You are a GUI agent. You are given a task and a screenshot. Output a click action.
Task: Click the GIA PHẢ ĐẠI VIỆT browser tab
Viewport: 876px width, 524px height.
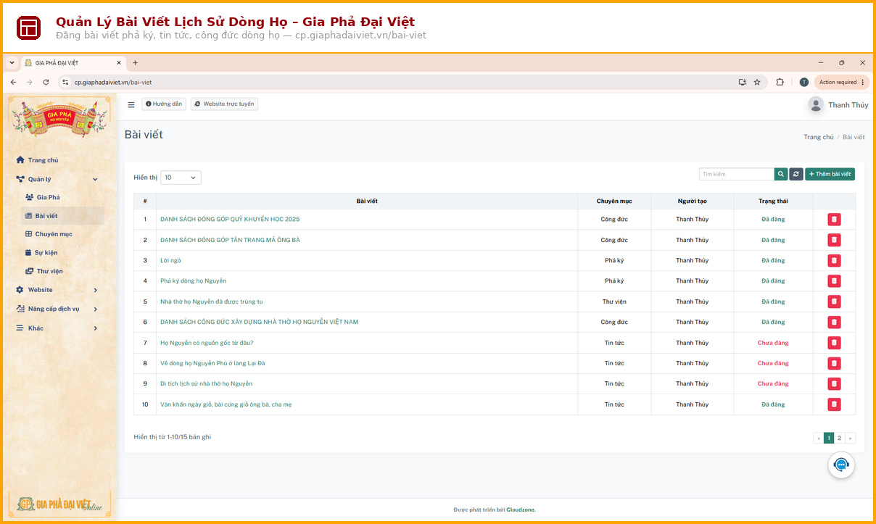point(73,63)
